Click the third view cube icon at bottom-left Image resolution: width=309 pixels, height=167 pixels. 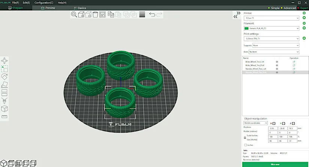coord(18,163)
